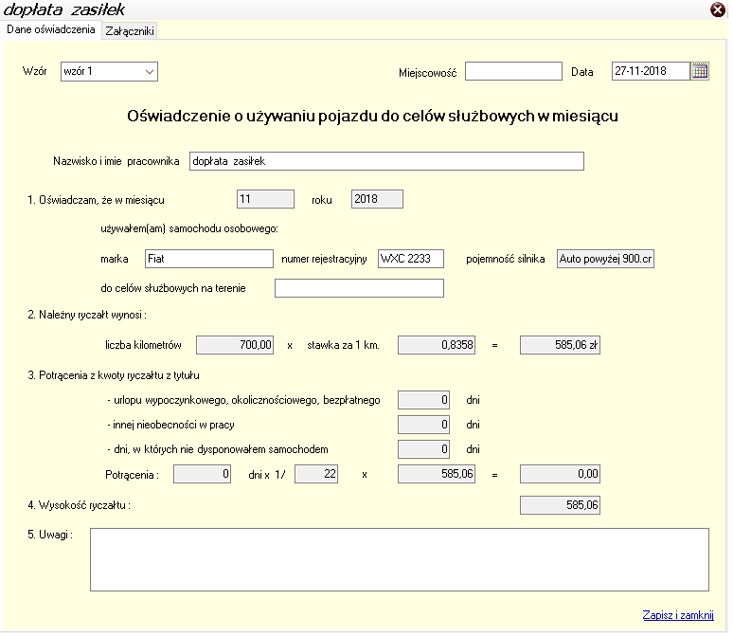Image resolution: width=733 pixels, height=636 pixels.
Task: Click the Miejscowość input field
Action: (x=513, y=71)
